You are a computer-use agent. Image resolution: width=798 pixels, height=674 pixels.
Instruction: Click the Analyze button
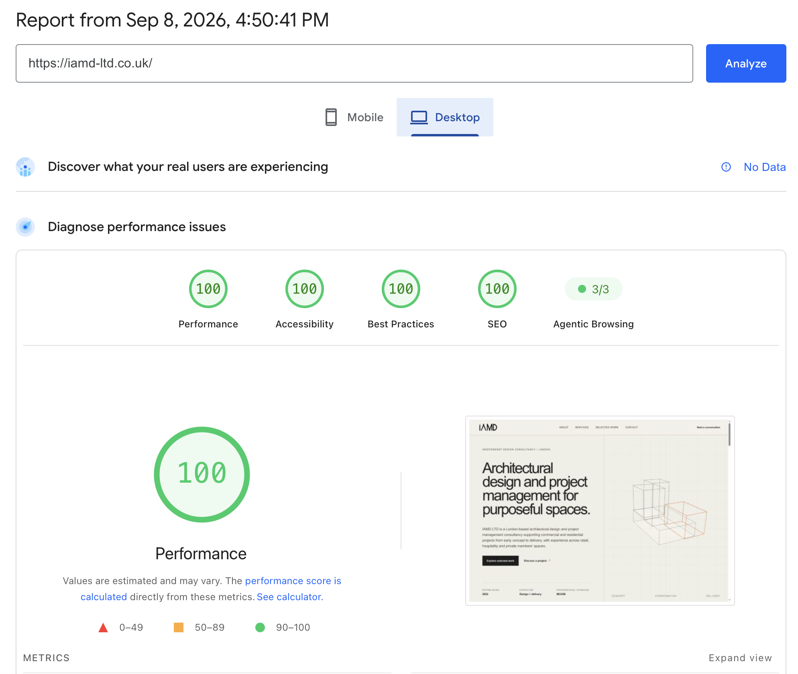pyautogui.click(x=746, y=63)
